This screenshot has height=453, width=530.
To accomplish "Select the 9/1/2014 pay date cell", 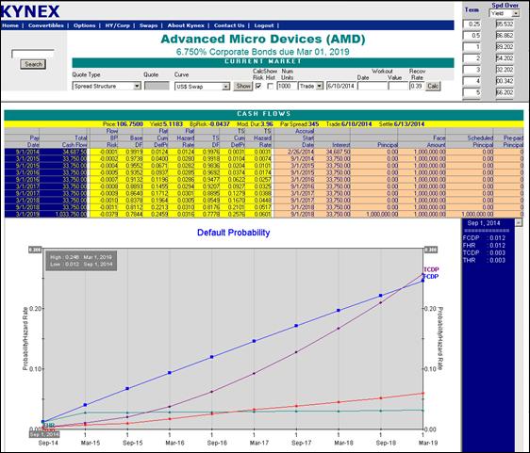I will [x=23, y=152].
